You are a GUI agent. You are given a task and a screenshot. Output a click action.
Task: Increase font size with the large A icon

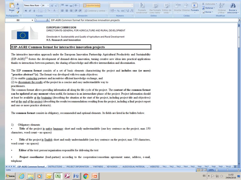pyautogui.click(x=52, y=5)
